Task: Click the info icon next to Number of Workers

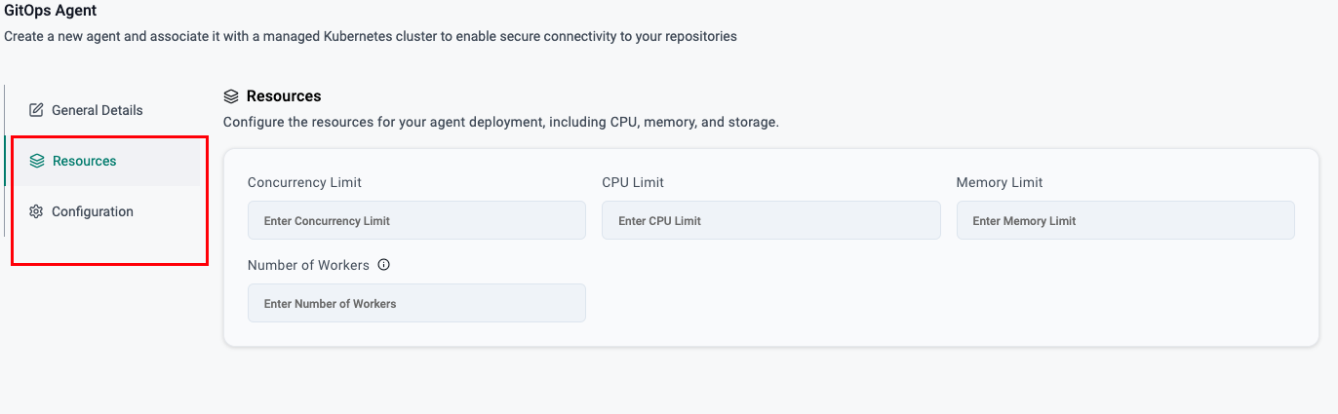Action: [383, 265]
